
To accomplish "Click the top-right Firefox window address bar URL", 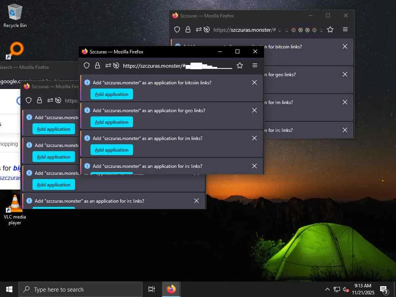I will [269, 30].
